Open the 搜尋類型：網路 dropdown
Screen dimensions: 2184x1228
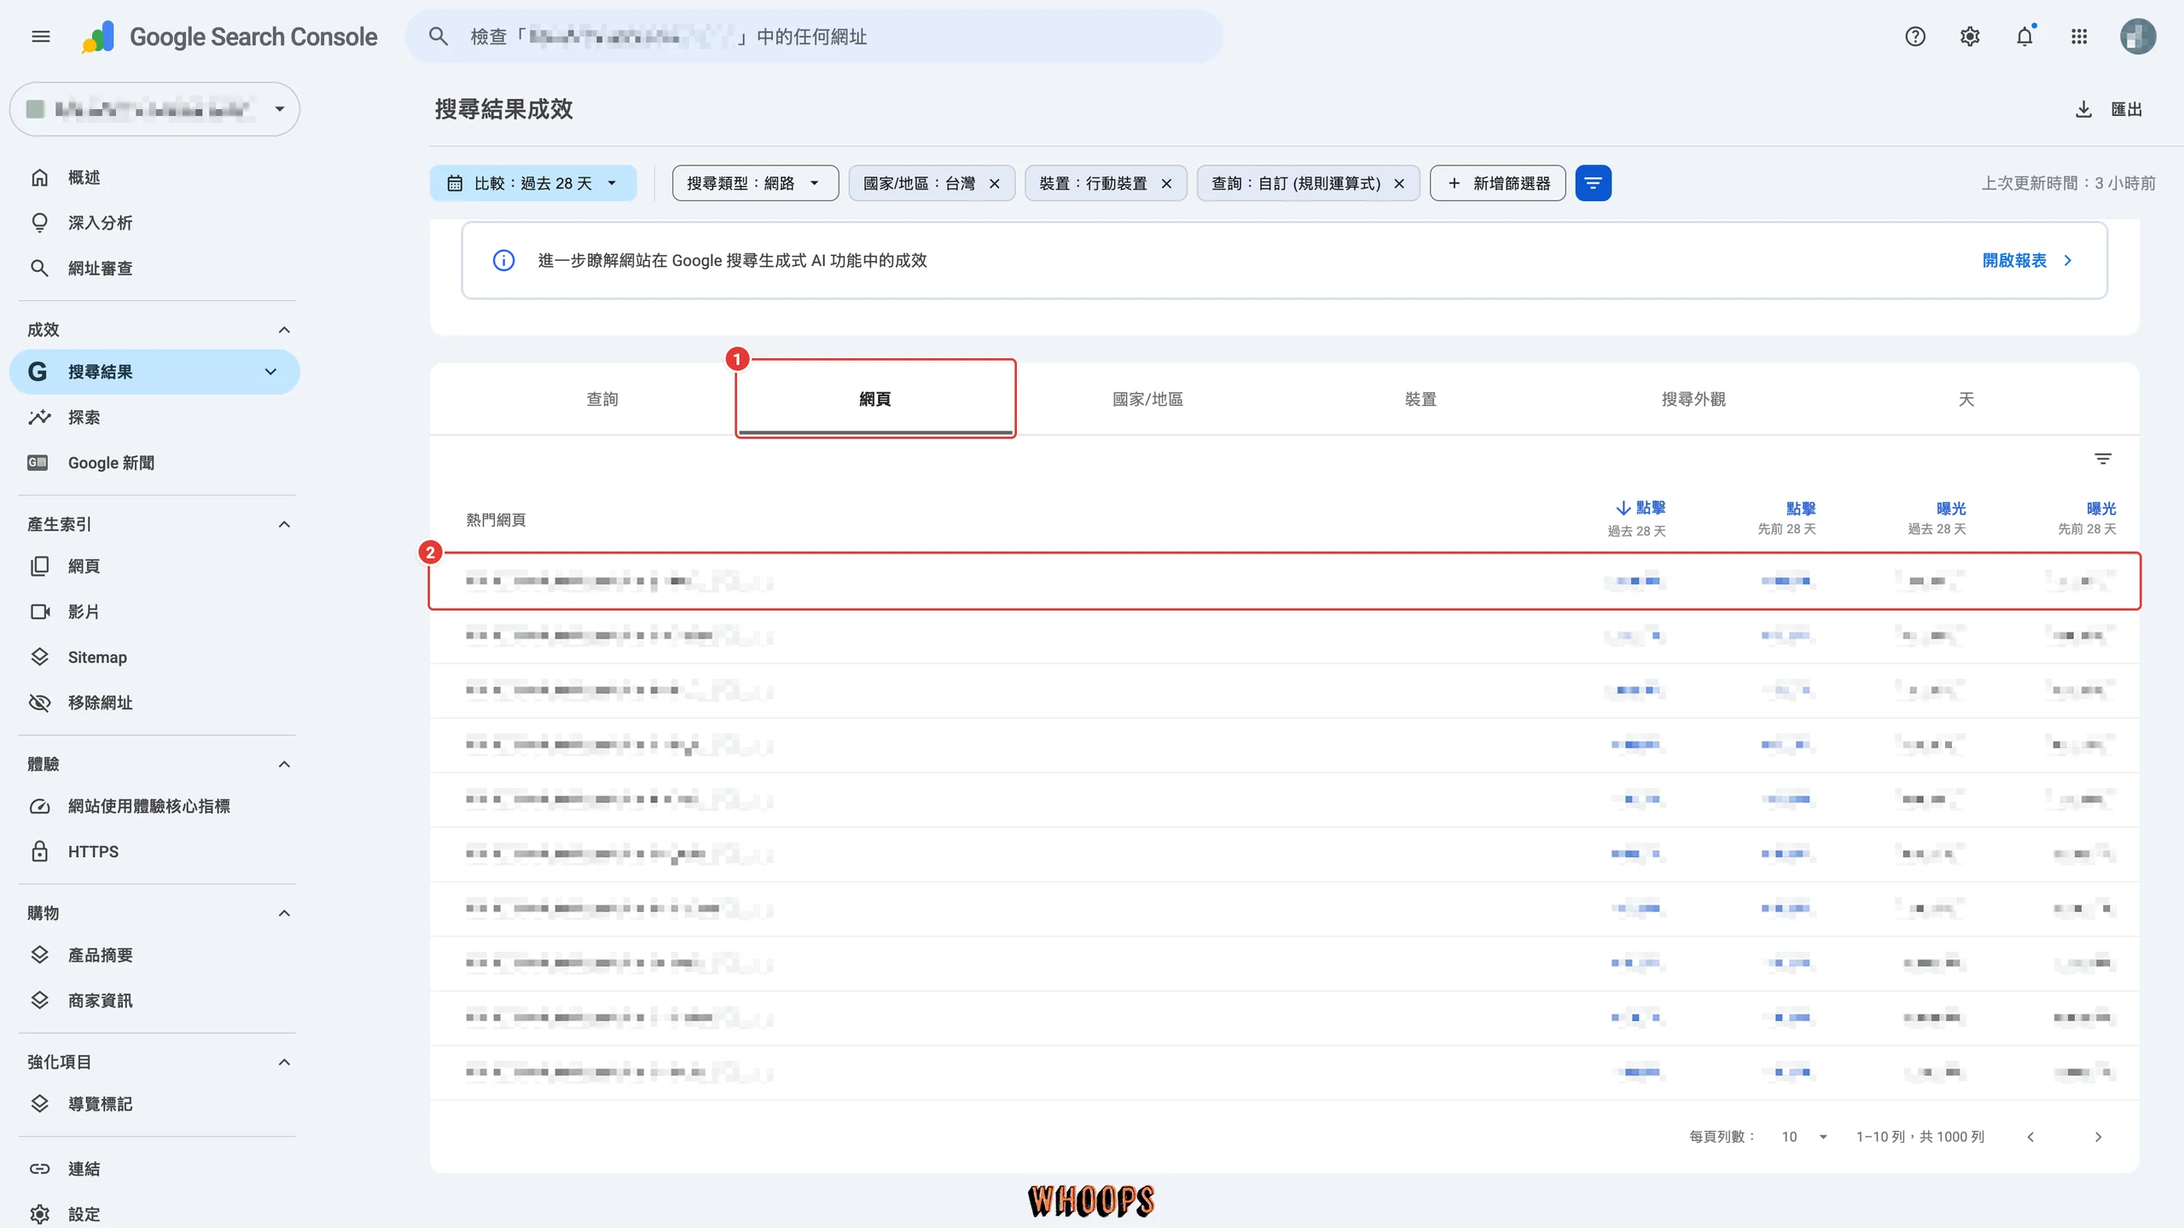click(755, 183)
